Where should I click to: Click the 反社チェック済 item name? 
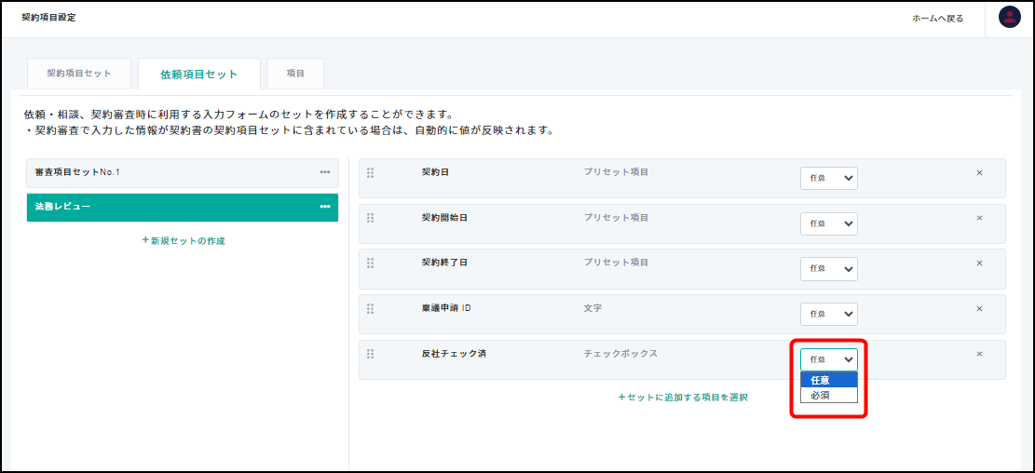(x=454, y=354)
